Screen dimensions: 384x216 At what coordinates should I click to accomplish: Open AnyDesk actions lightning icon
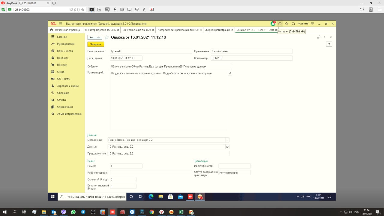115,10
